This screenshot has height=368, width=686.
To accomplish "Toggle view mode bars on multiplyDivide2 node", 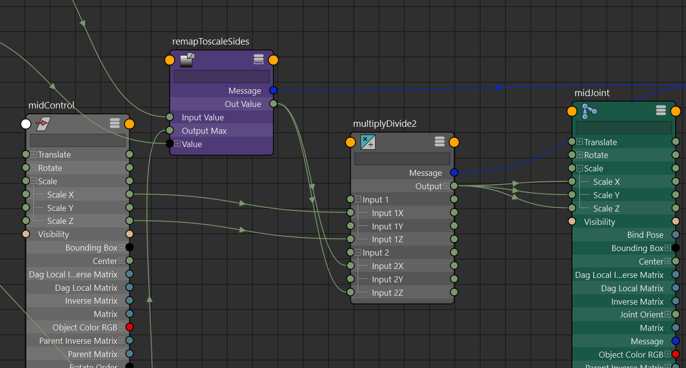I will [439, 142].
